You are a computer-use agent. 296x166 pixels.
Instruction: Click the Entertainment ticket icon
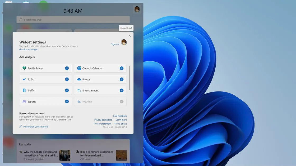point(79,90)
